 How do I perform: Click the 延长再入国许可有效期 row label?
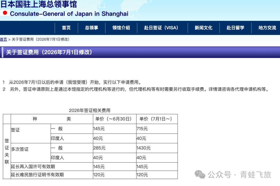click(x=33, y=167)
